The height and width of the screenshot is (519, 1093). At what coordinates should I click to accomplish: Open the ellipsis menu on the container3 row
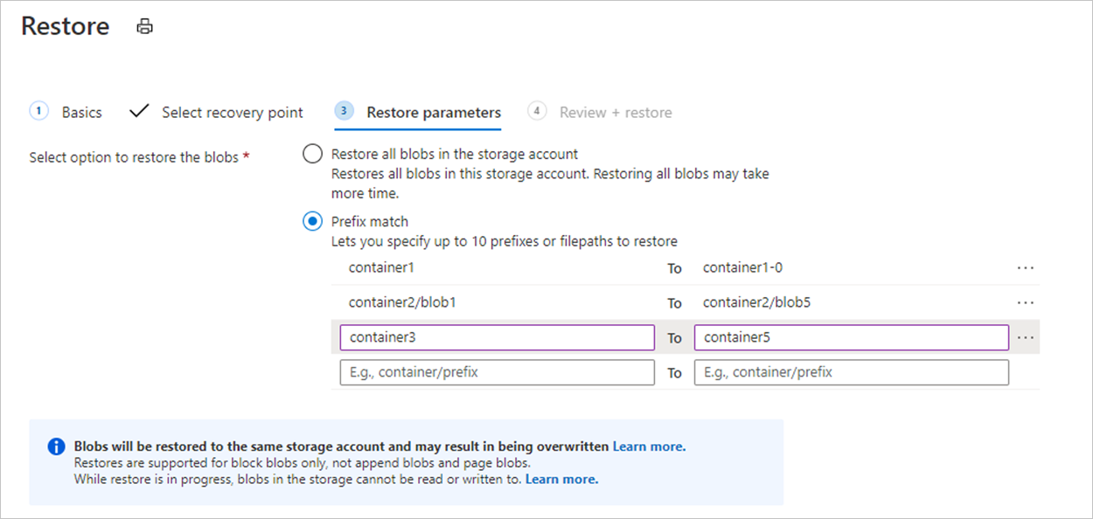(x=1025, y=337)
